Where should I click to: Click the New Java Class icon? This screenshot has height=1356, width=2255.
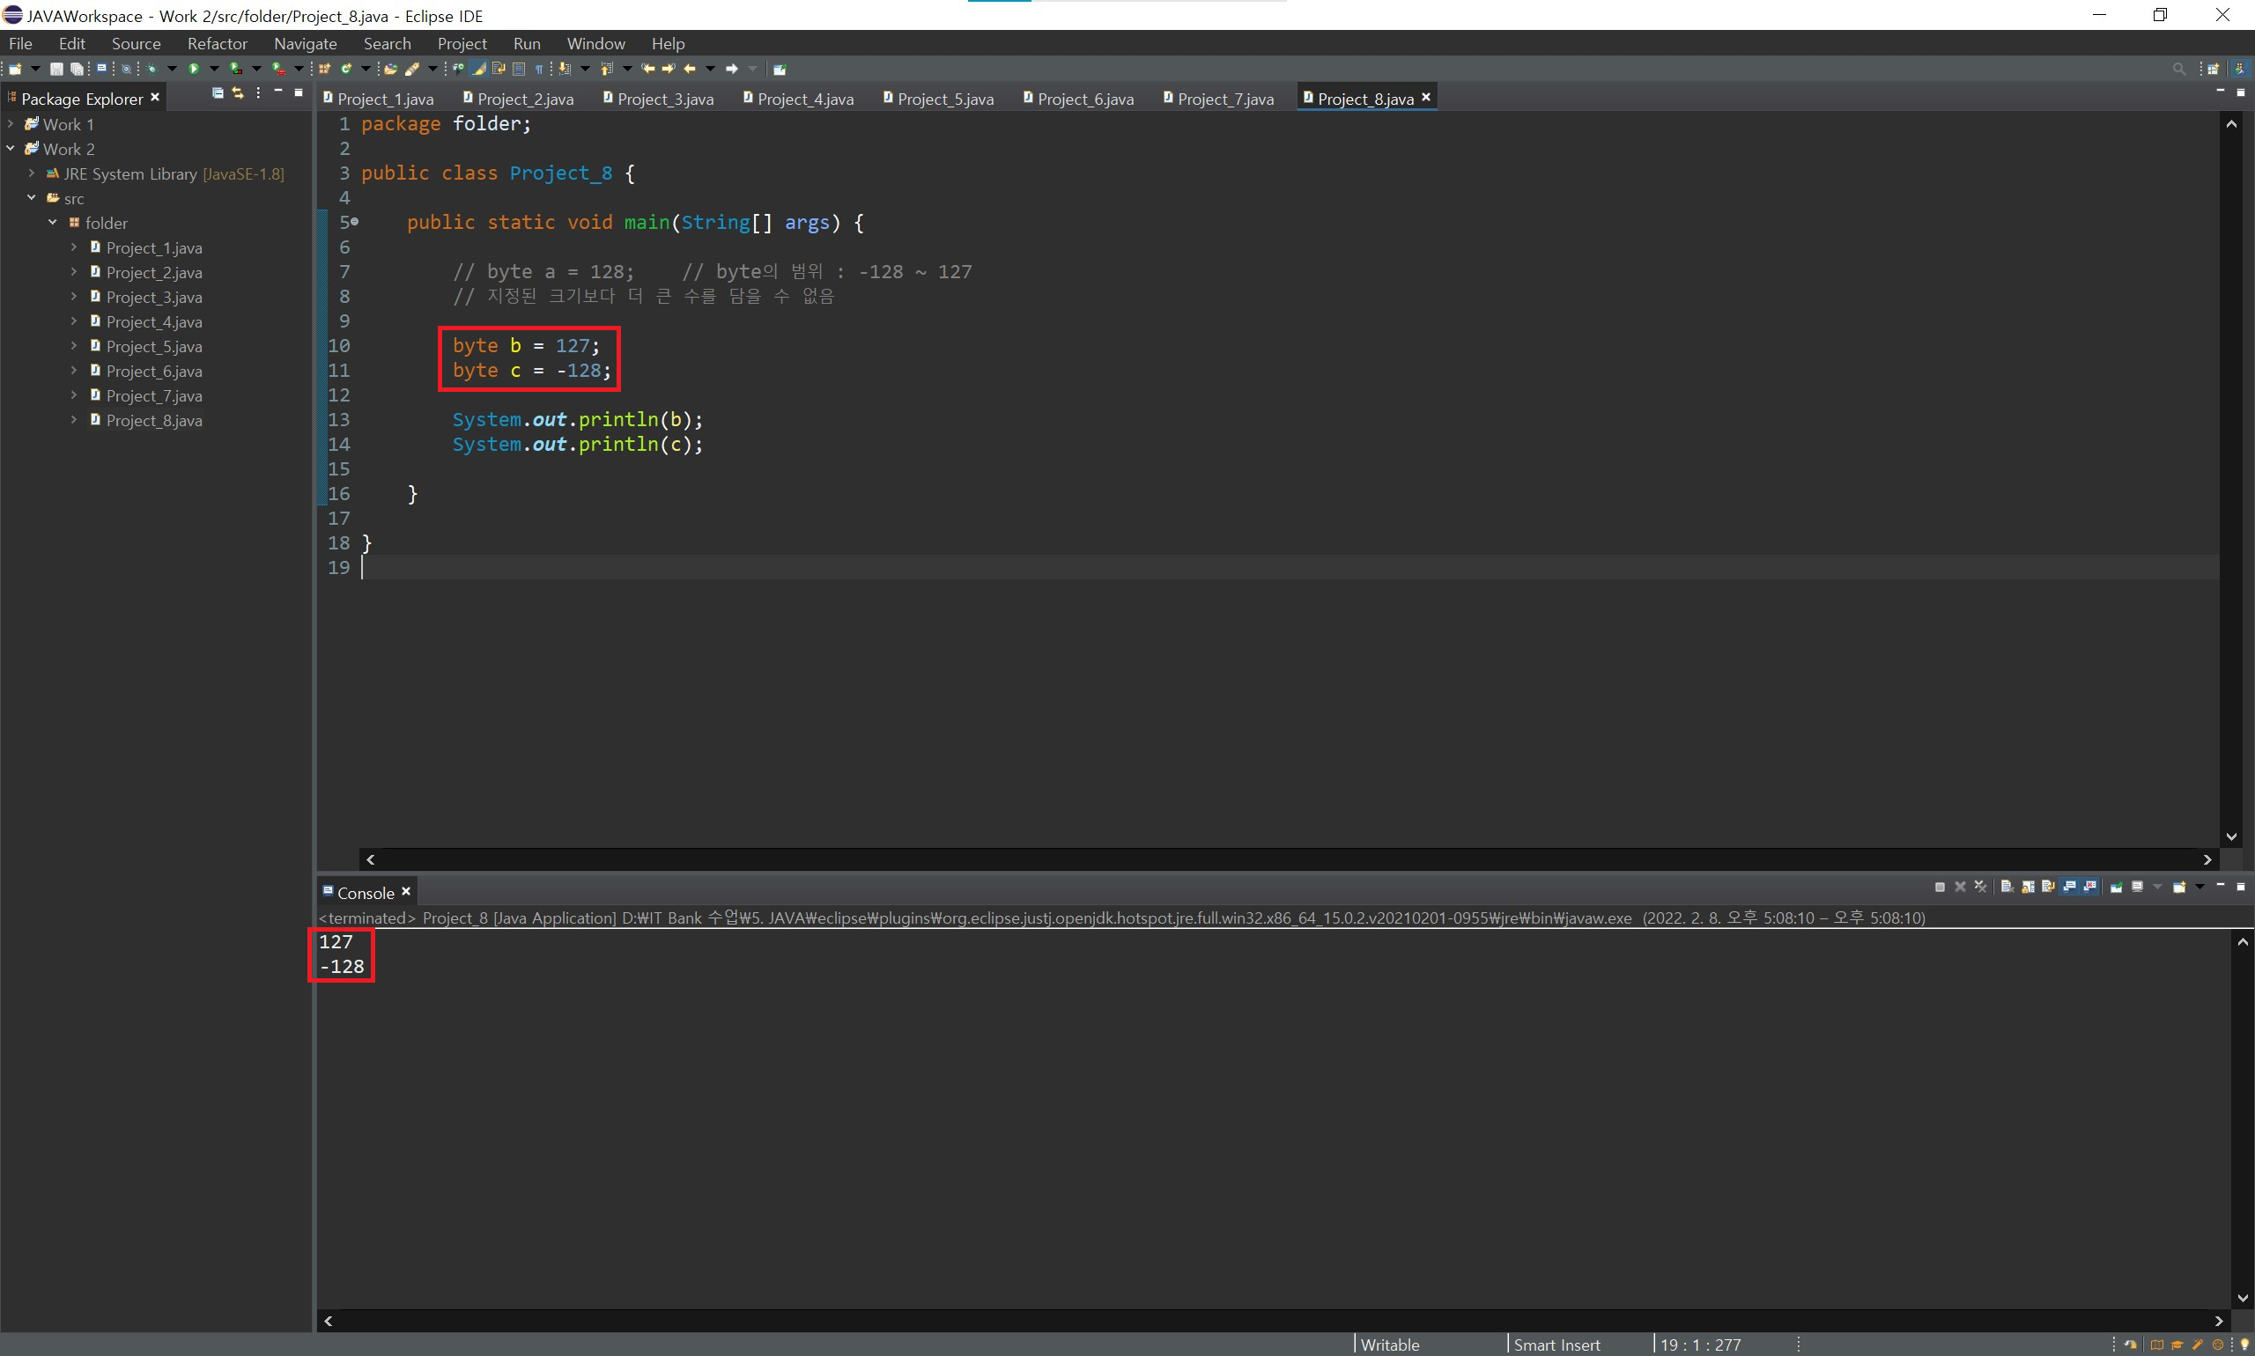[346, 69]
